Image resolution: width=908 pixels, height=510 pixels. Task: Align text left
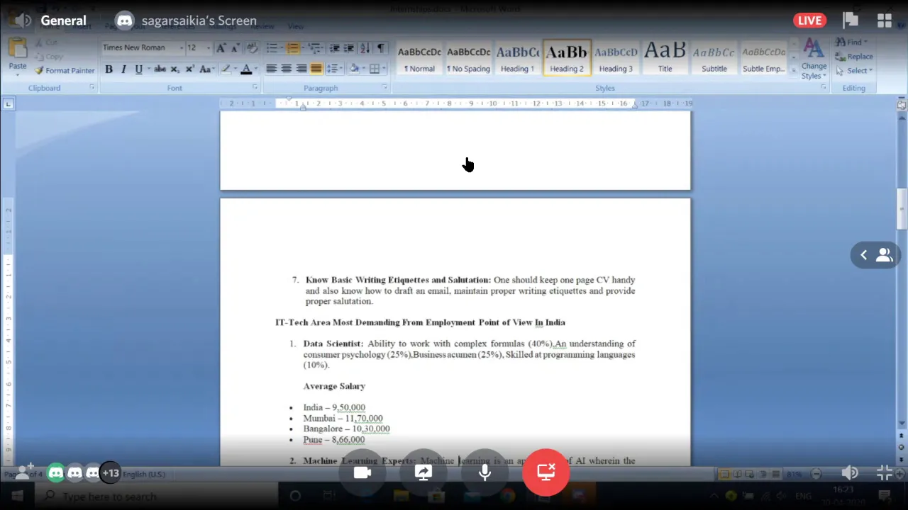point(271,69)
